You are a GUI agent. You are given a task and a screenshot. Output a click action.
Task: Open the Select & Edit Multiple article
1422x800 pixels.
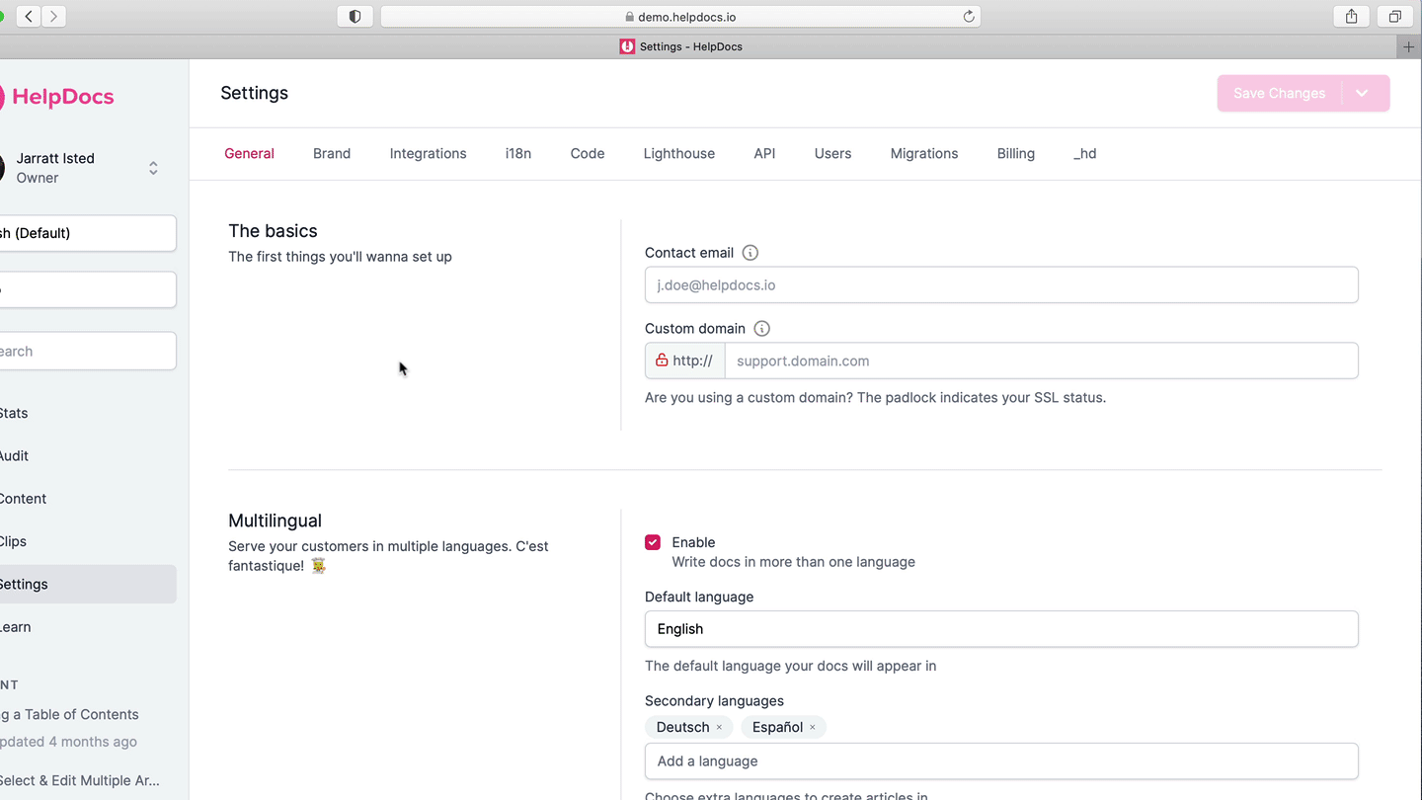(80, 780)
